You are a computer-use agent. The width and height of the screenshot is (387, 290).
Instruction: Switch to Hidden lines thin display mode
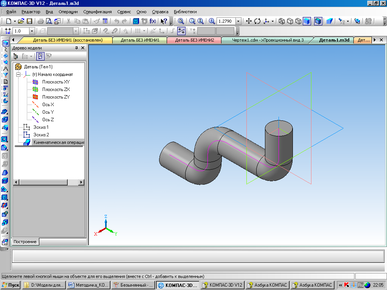(299, 21)
